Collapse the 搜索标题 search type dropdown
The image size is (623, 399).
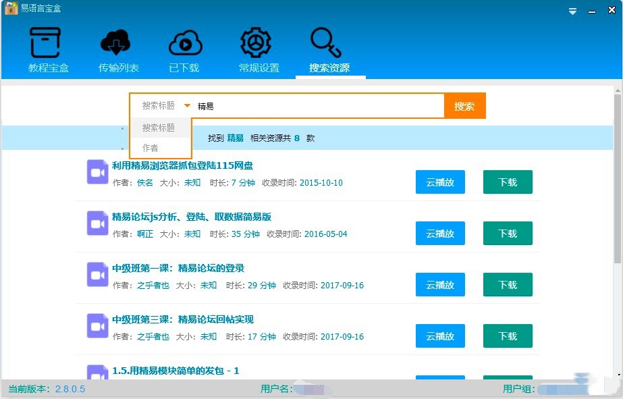[x=187, y=106]
